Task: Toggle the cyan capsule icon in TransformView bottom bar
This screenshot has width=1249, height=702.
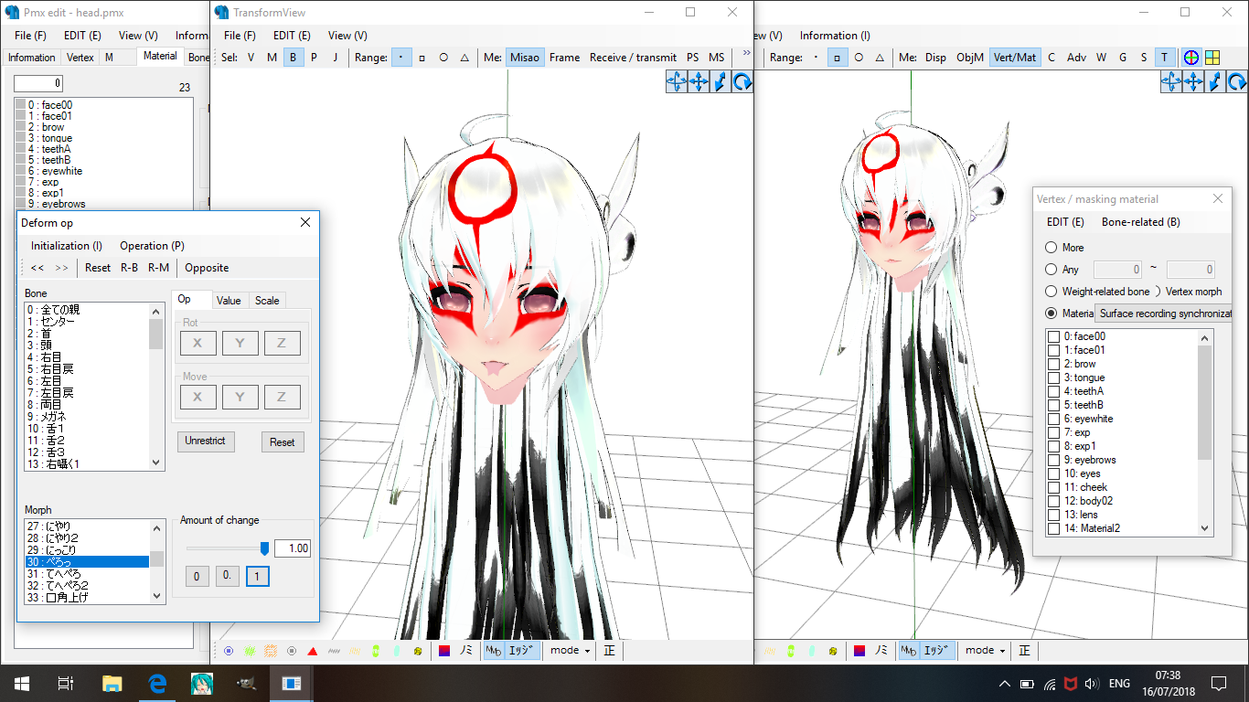Action: point(397,651)
